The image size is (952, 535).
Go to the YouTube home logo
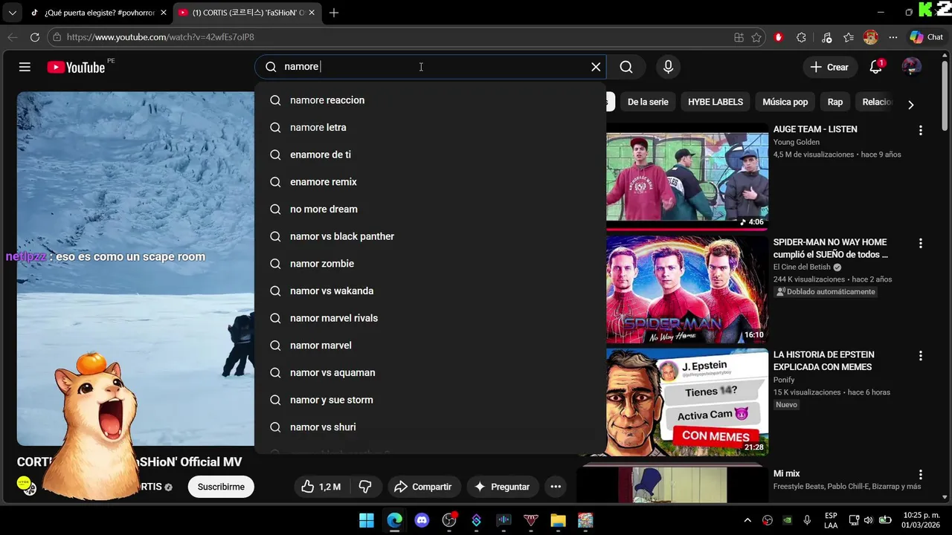point(76,67)
